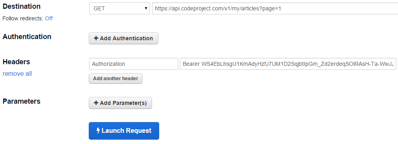This screenshot has height=144, width=398.
Task: Click the Follow redirects label text
Action: [x=23, y=19]
